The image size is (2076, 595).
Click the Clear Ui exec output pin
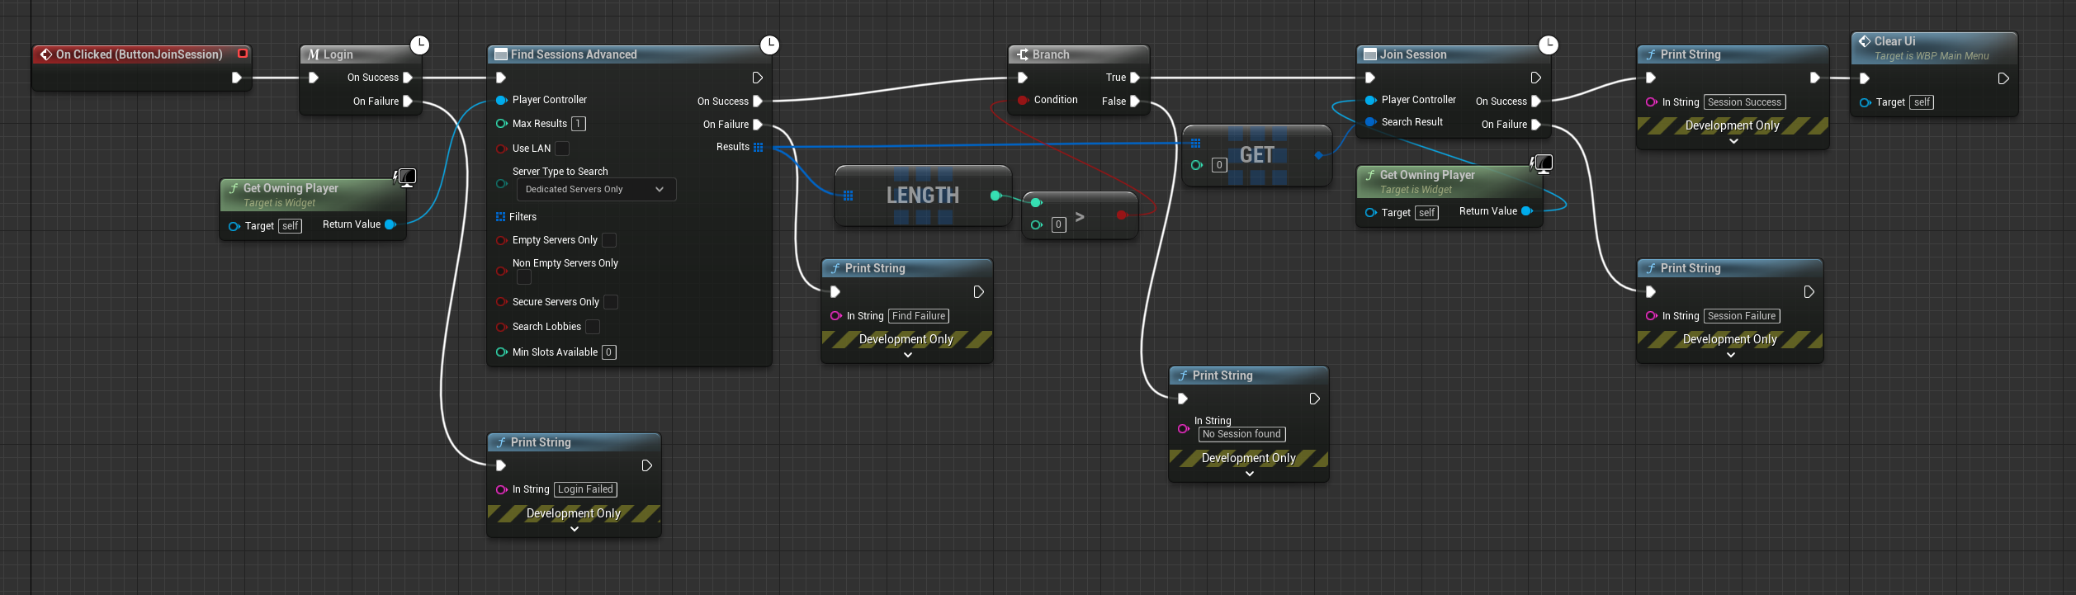tap(2003, 78)
